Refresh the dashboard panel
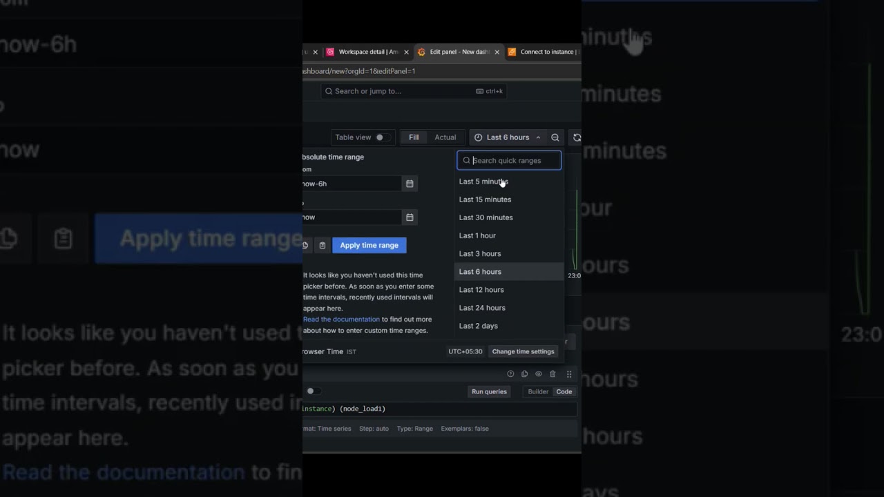This screenshot has height=497, width=884. click(x=577, y=137)
